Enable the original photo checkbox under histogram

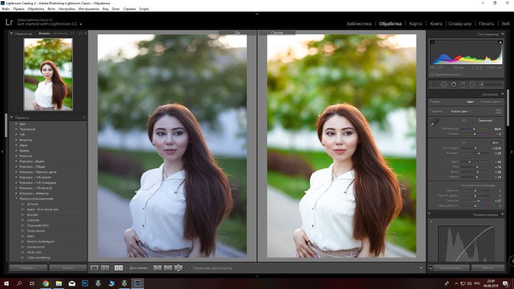[x=431, y=75]
